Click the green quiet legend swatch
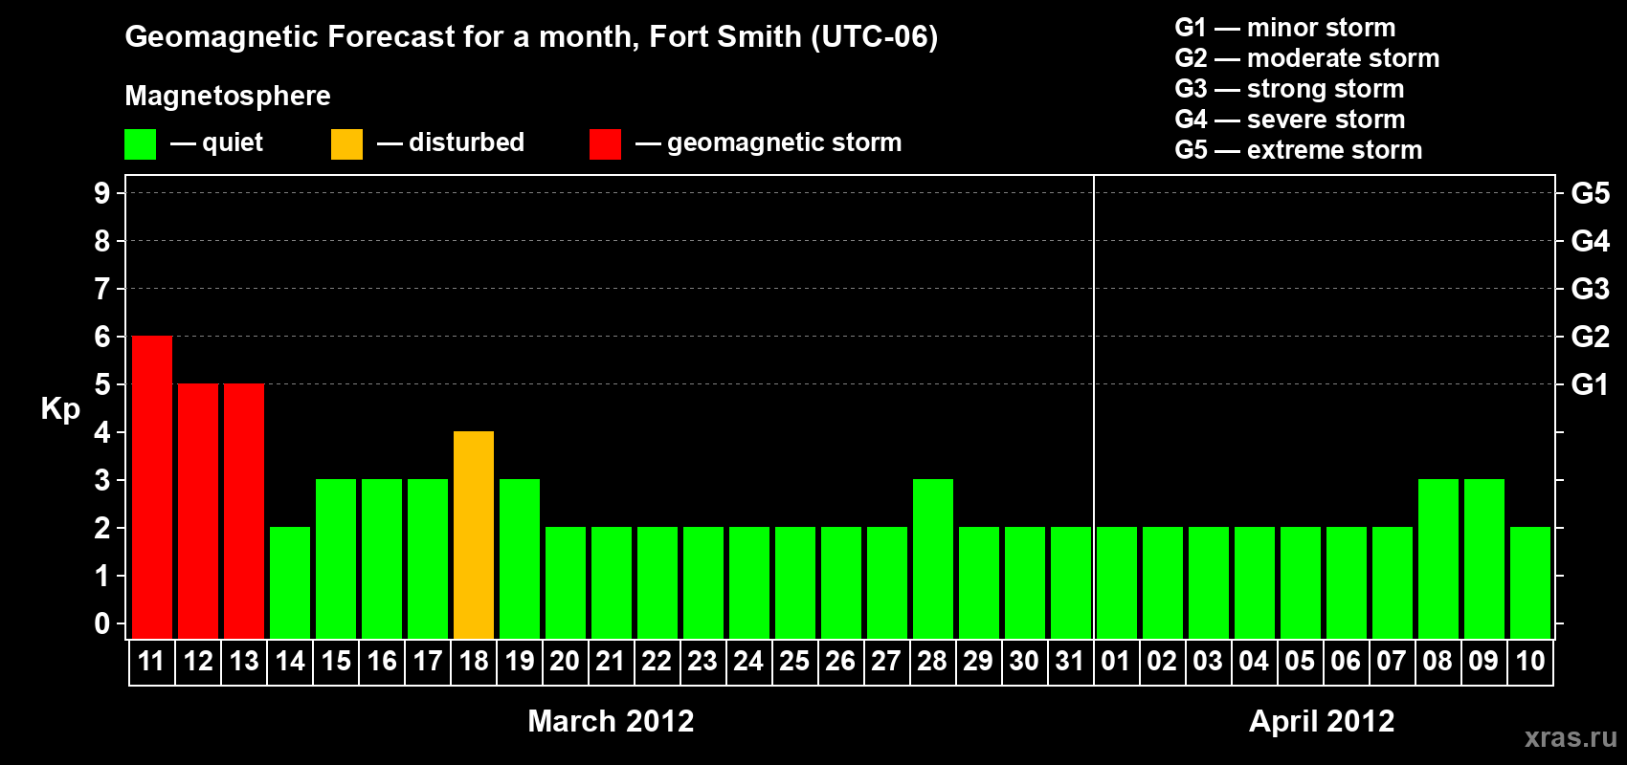This screenshot has height=765, width=1627. [140, 144]
